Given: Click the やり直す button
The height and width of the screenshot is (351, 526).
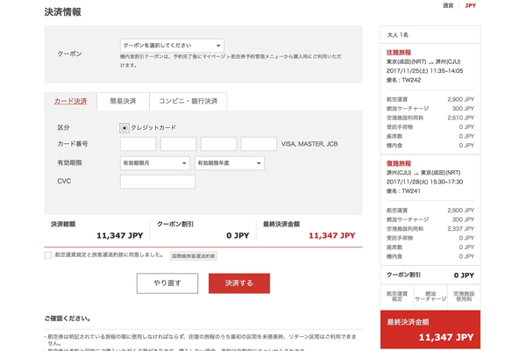Looking at the screenshot, I should point(167,283).
